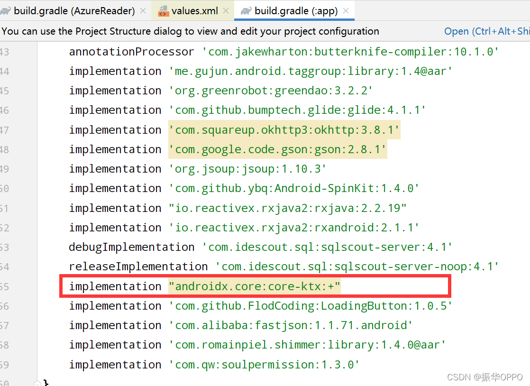The height and width of the screenshot is (386, 530).
Task: Click the "androidx.core:core-ktx:+" dependency string
Action: coord(255,286)
